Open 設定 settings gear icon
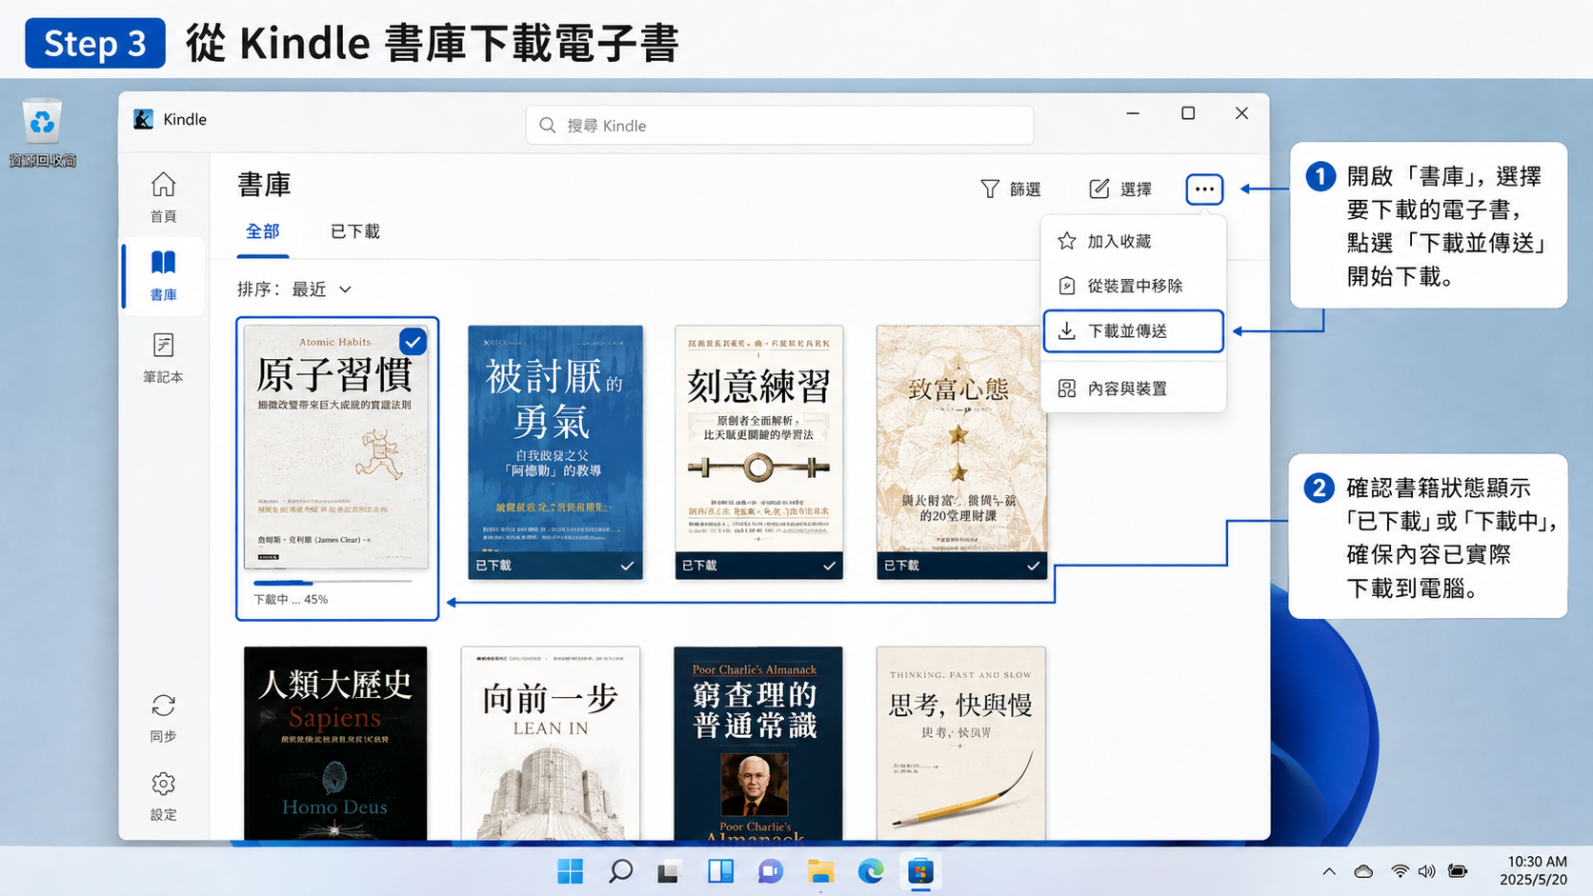 coord(163,784)
